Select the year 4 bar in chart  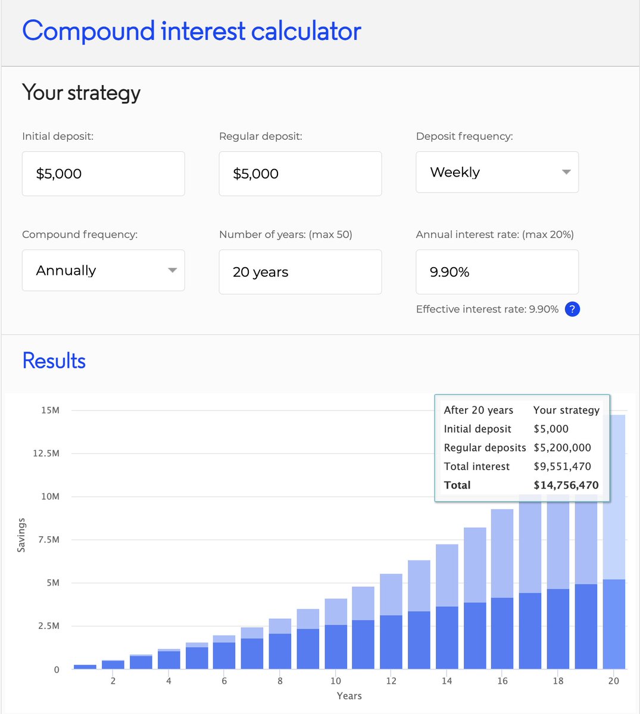(169, 659)
